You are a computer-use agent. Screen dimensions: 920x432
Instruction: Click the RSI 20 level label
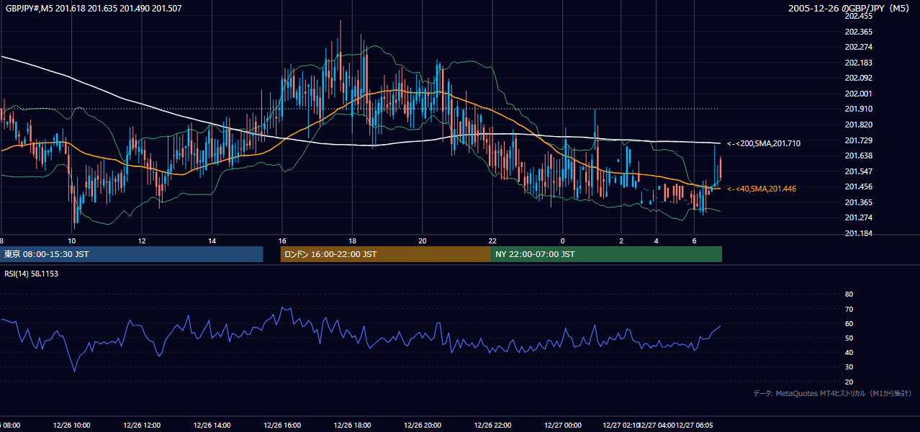click(849, 382)
